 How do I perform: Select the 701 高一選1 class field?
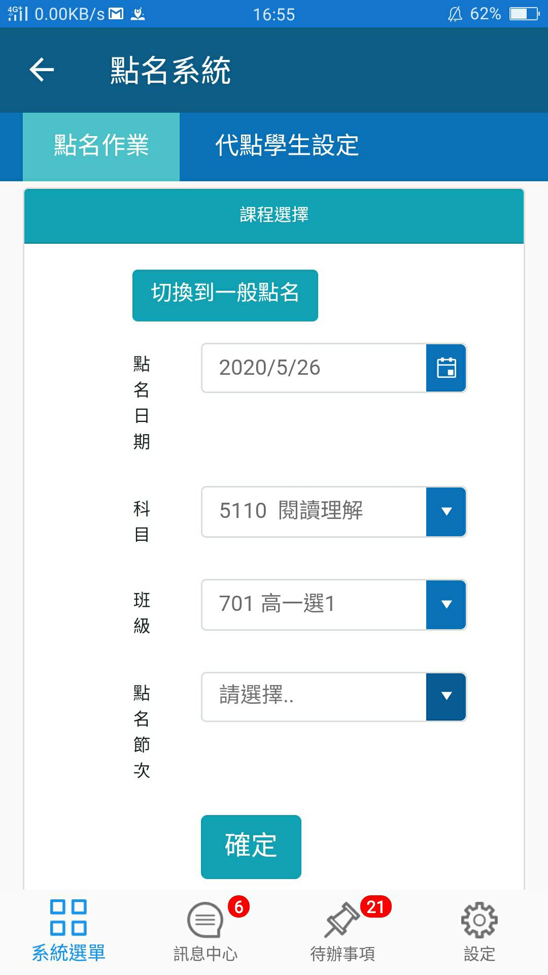[314, 604]
